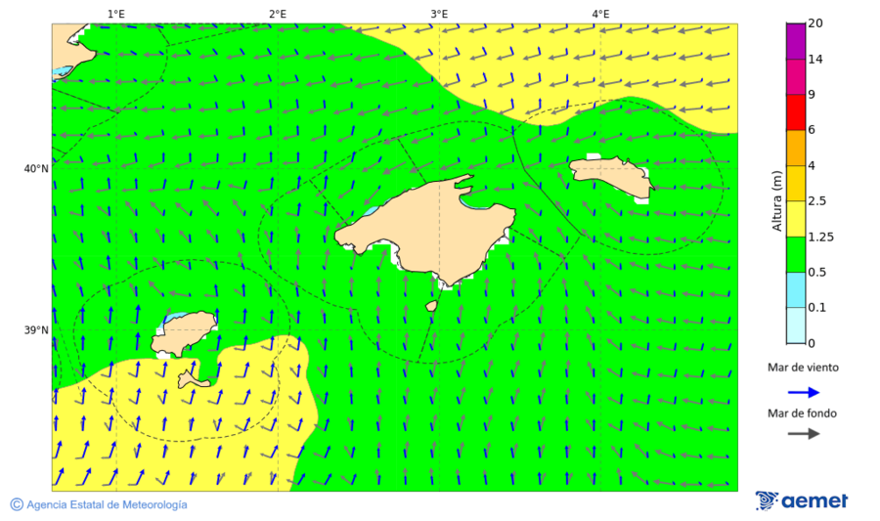
Task: Click the Altura (m) axis label
Action: coord(776,200)
